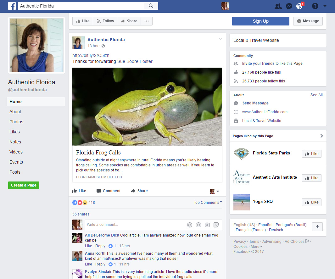Screen dimensions: 335x279
Task: Open Sue Boore Foster's profile link
Action: click(135, 62)
